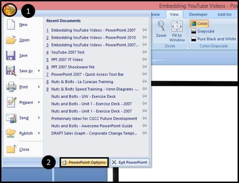
Task: Click the Send envelope icon
Action: (11, 118)
